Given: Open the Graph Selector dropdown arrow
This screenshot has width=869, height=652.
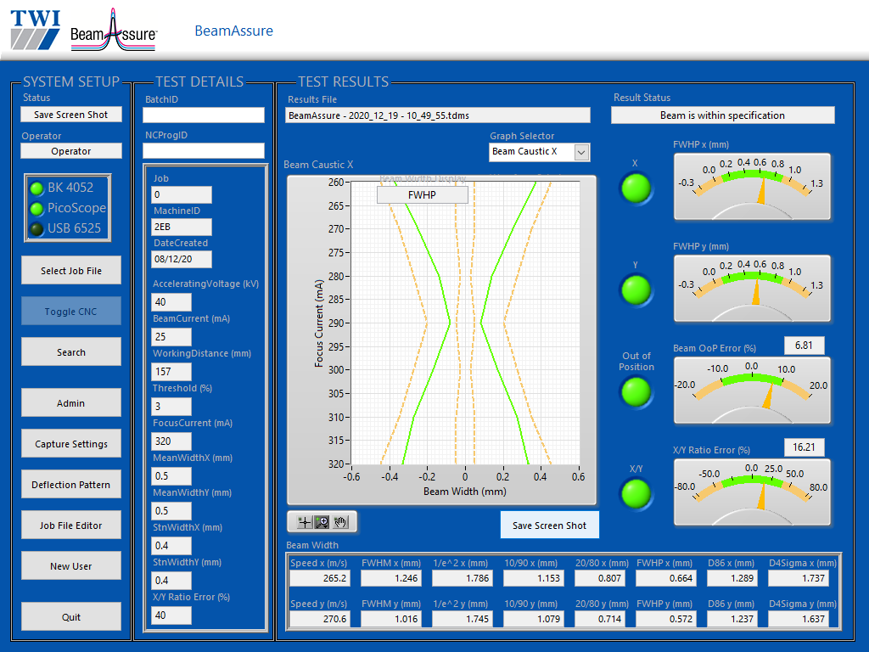Looking at the screenshot, I should coord(581,152).
